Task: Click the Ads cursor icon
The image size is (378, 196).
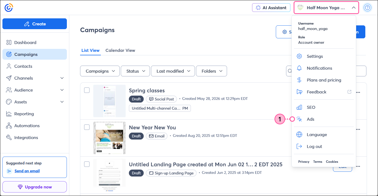Action: [299, 119]
